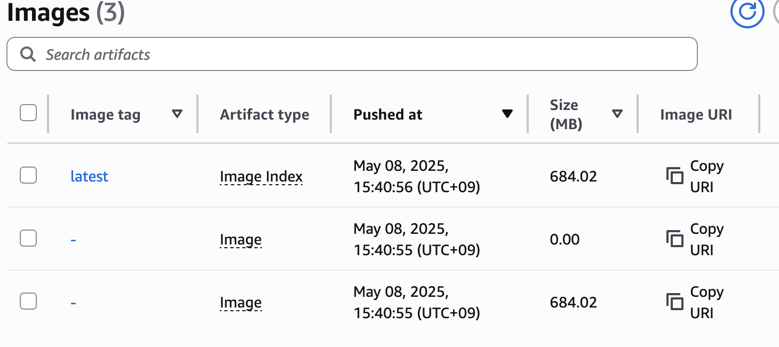
Task: Click the Image URI column header
Action: click(x=696, y=114)
